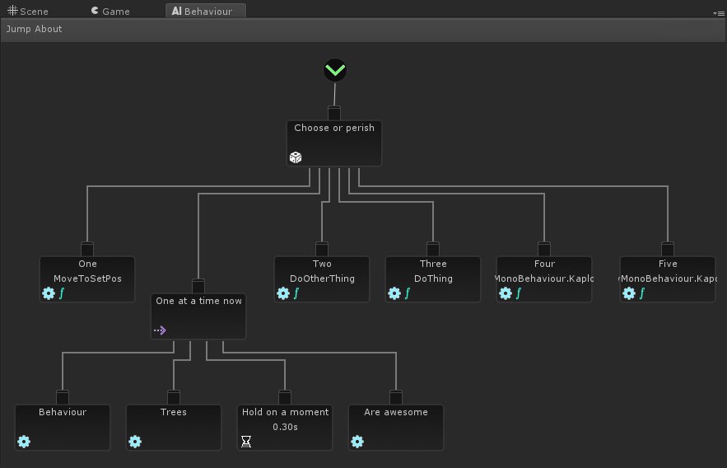Click the gear icon in node Five

pyautogui.click(x=629, y=293)
